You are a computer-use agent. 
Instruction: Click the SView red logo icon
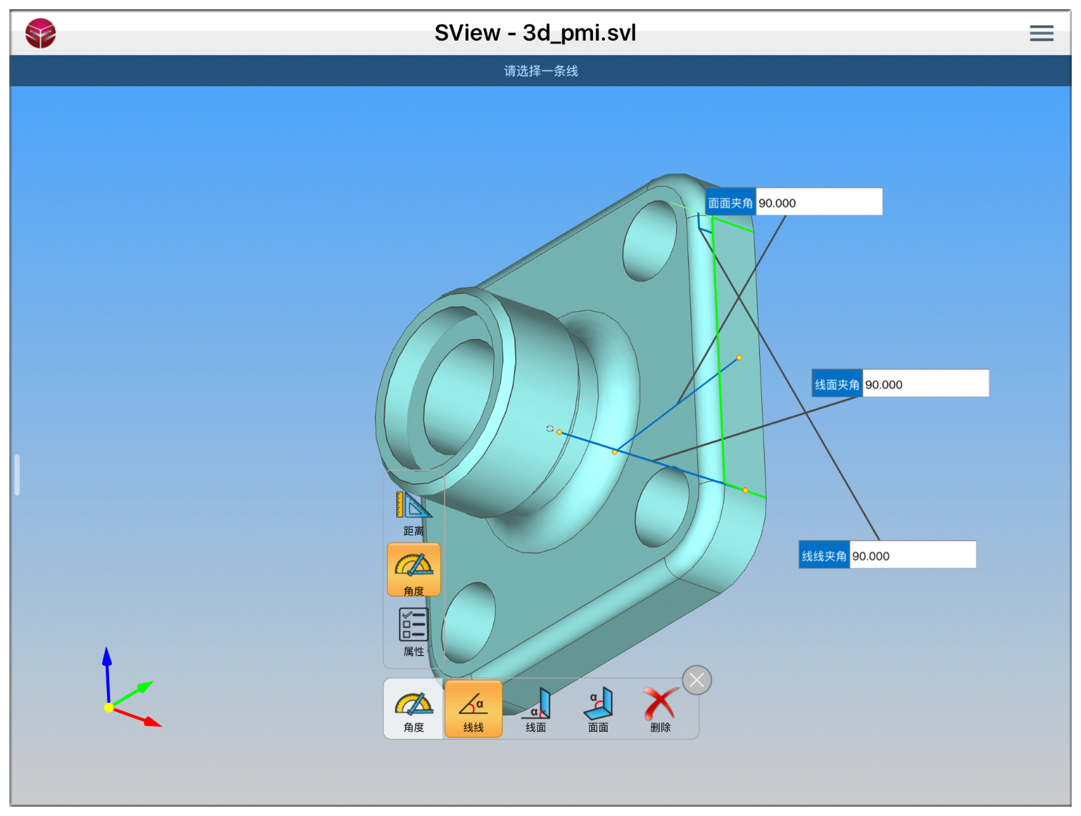click(41, 33)
